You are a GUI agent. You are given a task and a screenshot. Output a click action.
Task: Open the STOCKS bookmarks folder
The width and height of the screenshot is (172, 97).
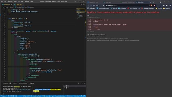click(159, 8)
